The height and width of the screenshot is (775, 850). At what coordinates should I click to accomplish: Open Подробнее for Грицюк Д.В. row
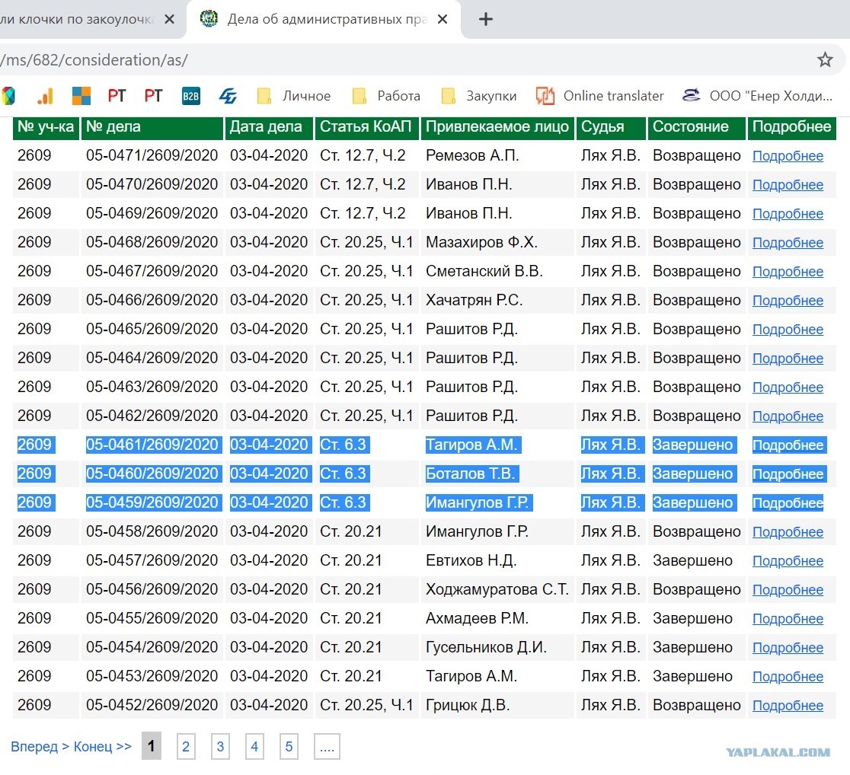[788, 706]
